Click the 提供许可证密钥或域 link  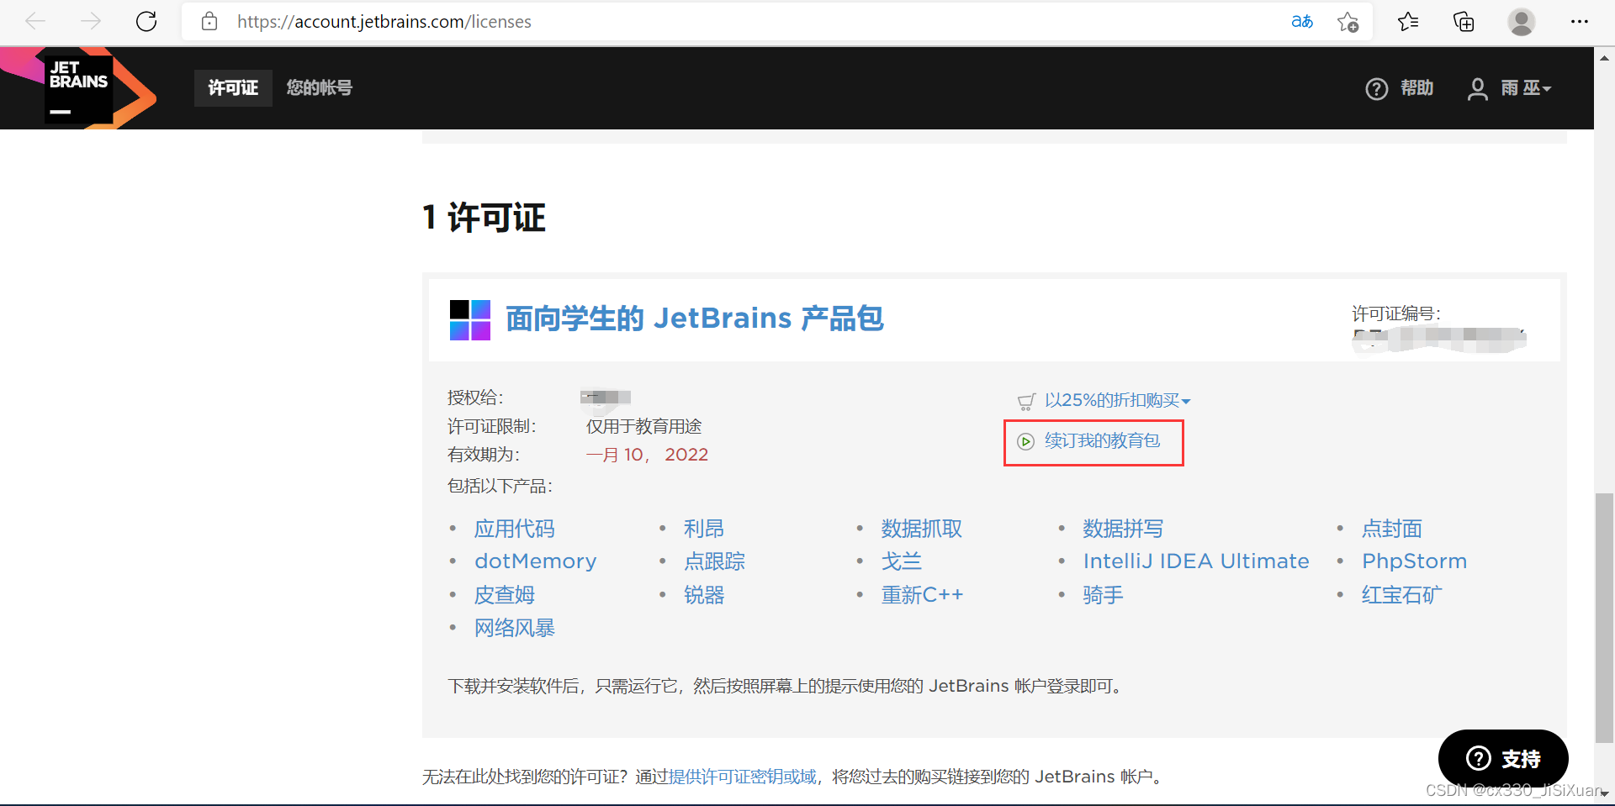click(x=743, y=777)
